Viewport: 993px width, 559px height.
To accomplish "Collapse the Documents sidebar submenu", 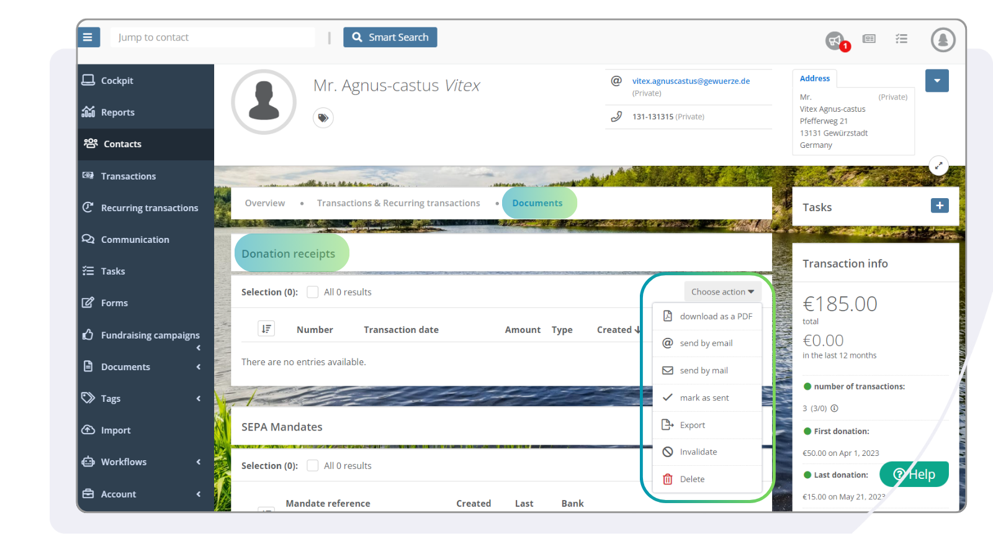I will [x=197, y=366].
